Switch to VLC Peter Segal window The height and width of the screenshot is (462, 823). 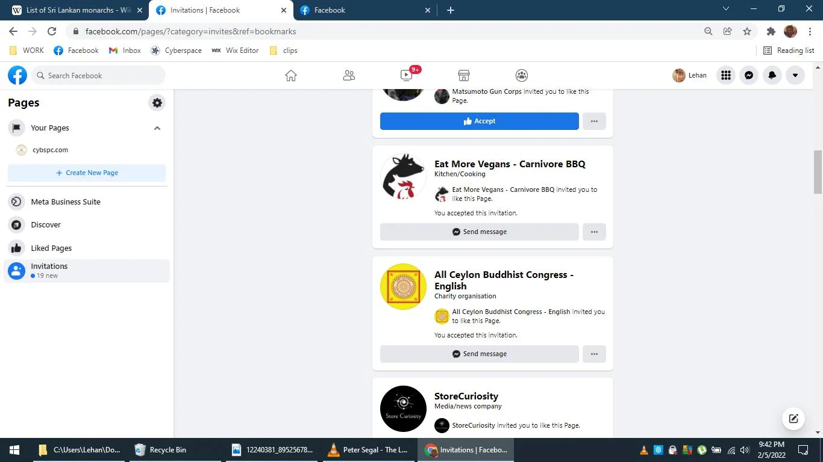[x=369, y=450]
